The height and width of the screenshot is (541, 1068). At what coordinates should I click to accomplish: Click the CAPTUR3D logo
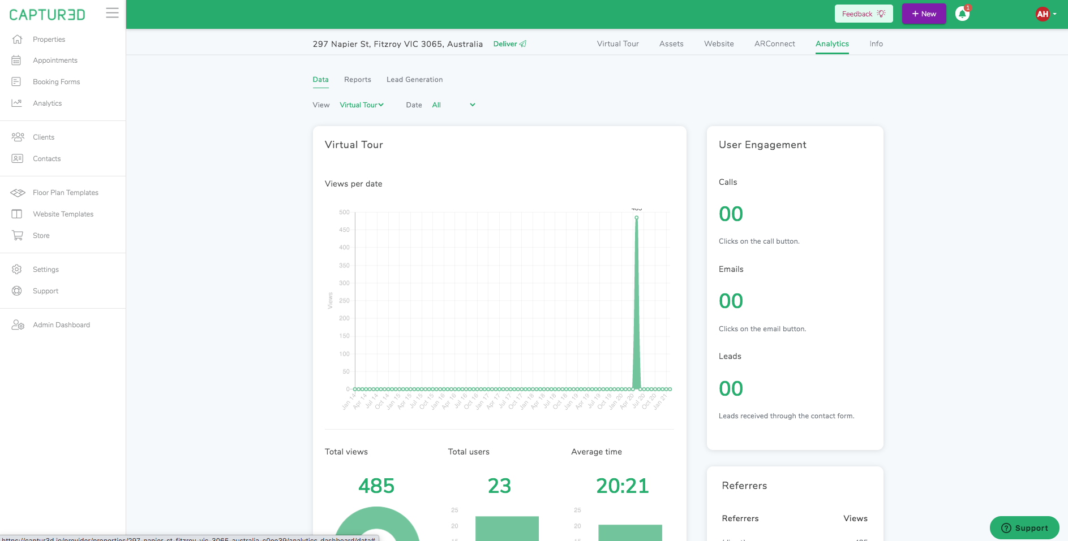[x=47, y=15]
